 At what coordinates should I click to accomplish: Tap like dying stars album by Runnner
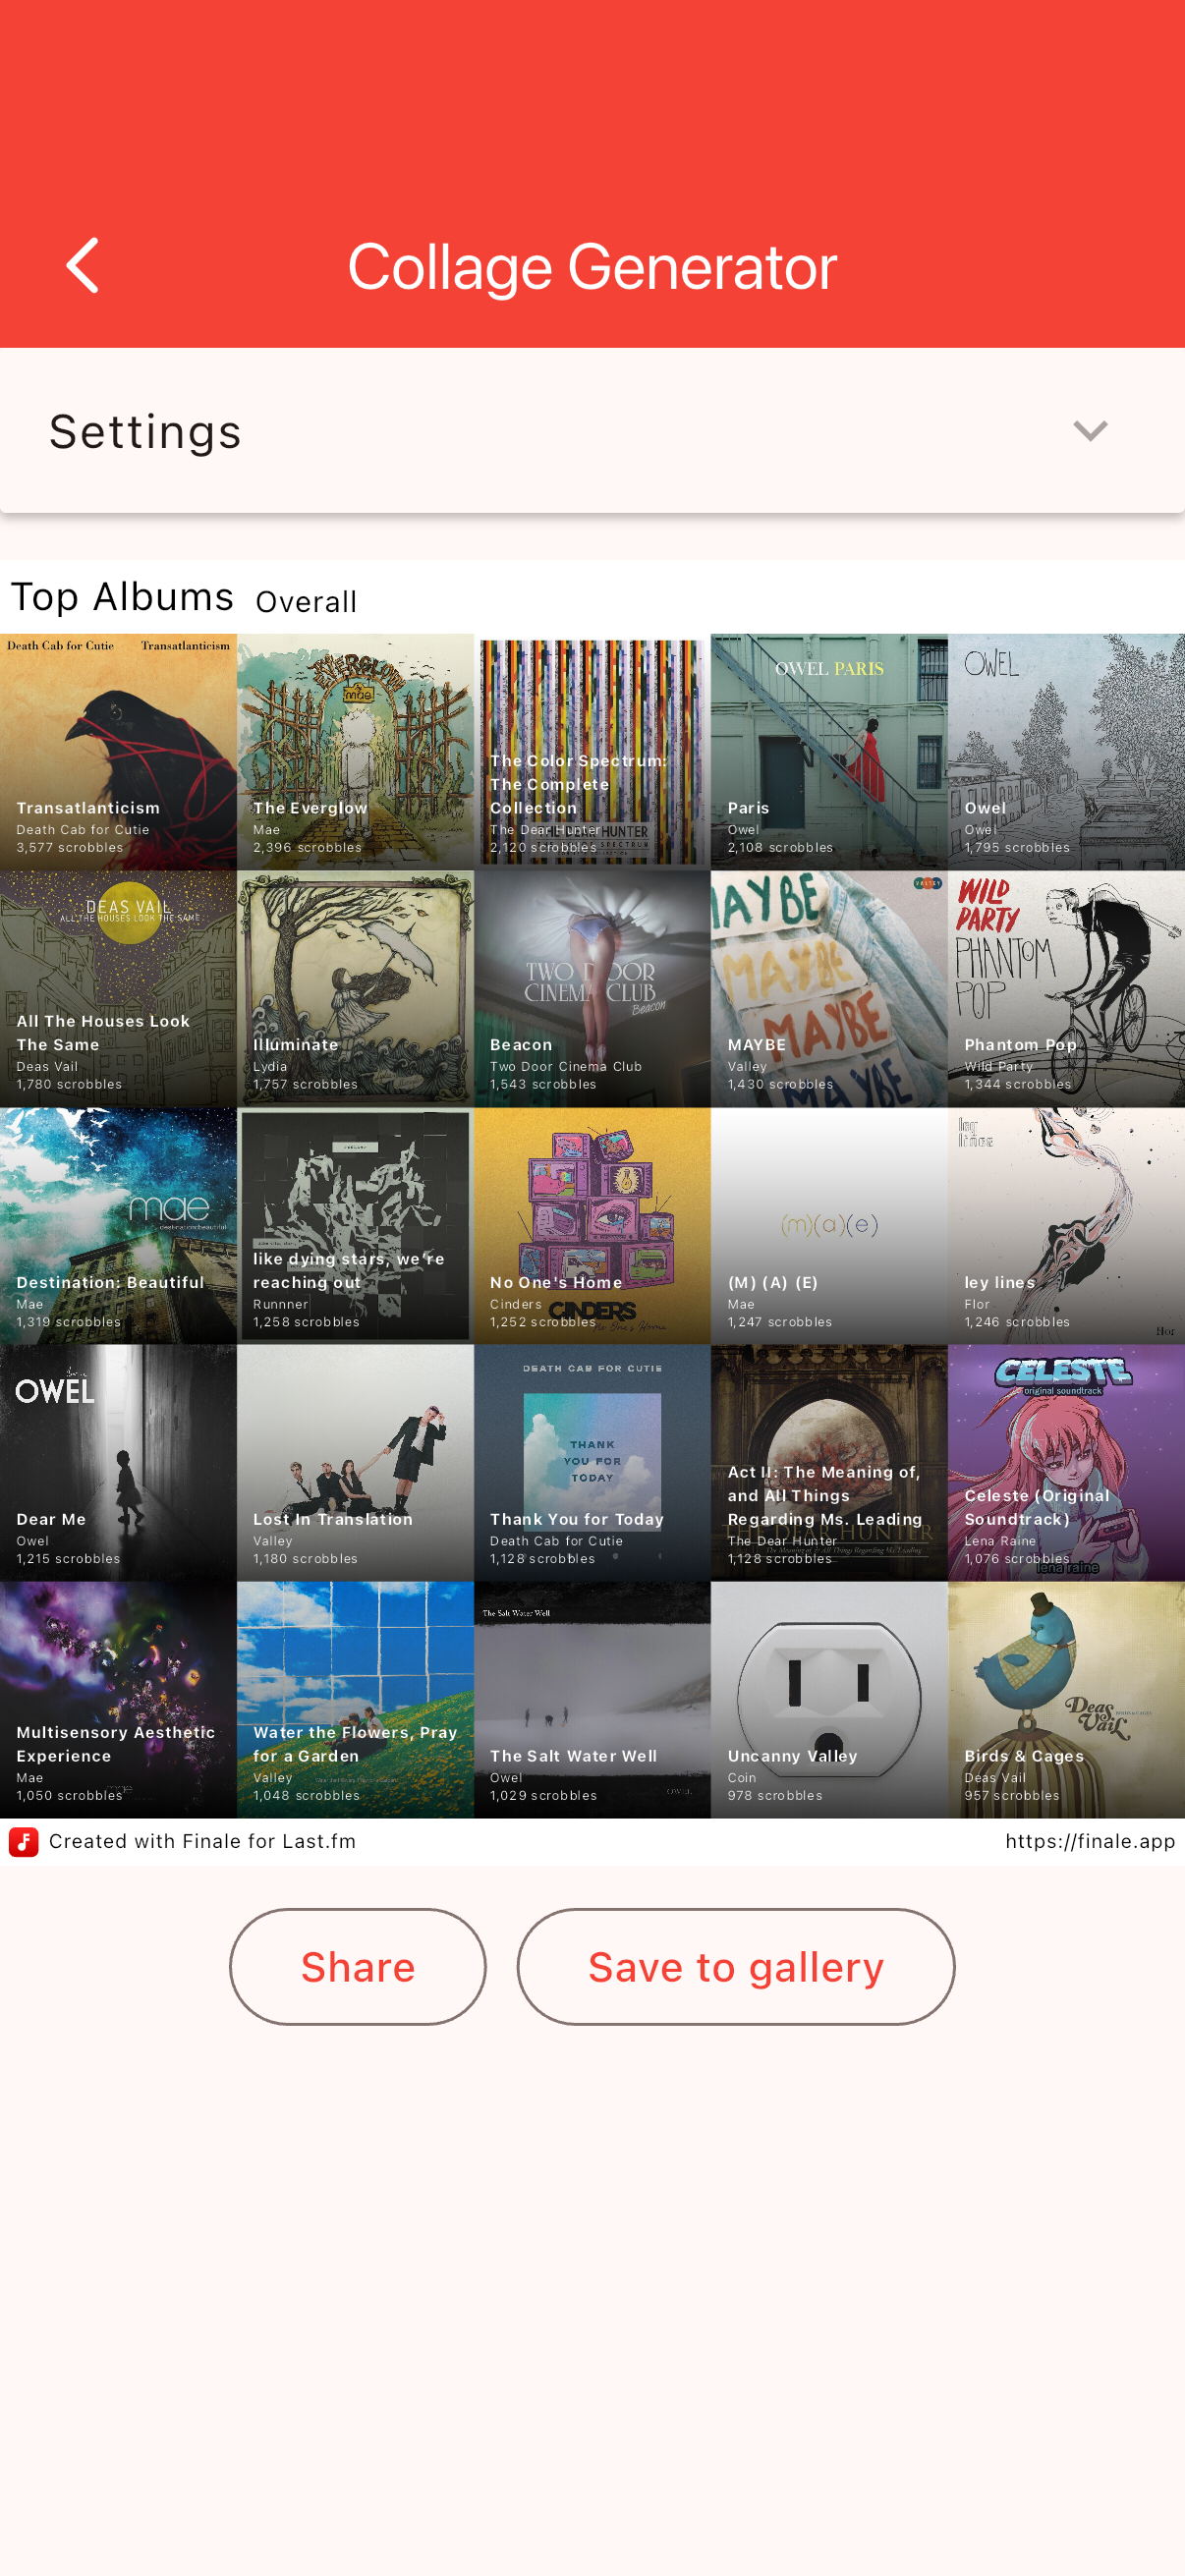click(x=355, y=1225)
